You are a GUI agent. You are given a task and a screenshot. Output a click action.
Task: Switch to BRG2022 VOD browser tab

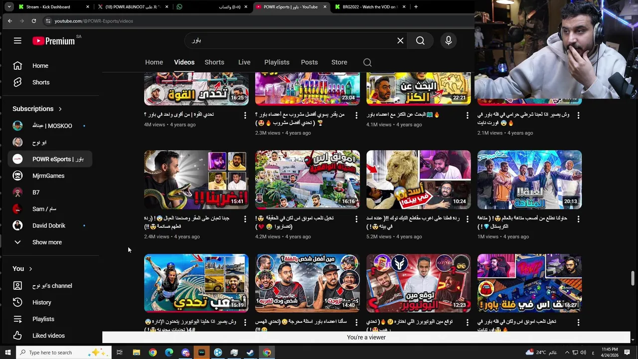[x=370, y=7]
